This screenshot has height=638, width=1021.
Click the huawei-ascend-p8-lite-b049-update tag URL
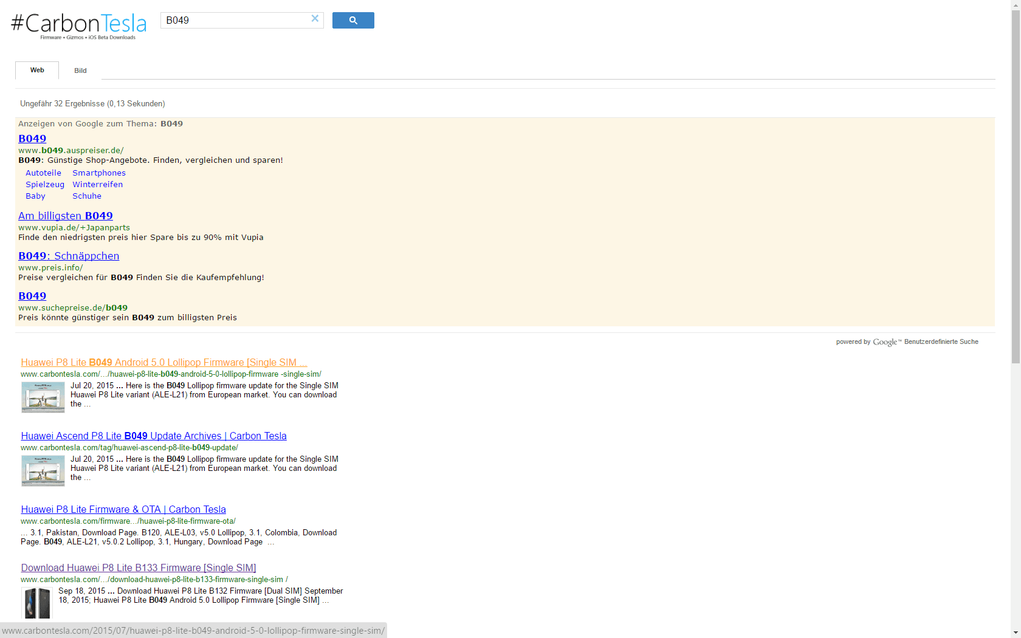(129, 448)
